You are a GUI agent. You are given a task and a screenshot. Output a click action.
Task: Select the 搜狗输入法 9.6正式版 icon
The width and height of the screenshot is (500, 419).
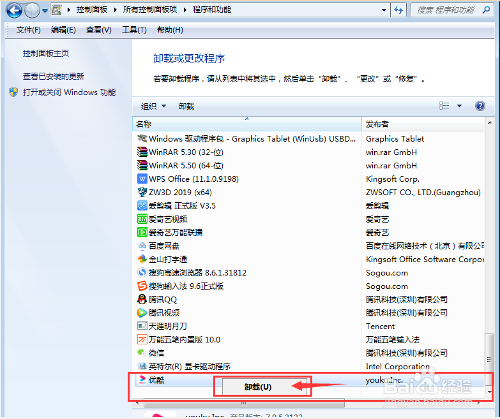(x=142, y=286)
